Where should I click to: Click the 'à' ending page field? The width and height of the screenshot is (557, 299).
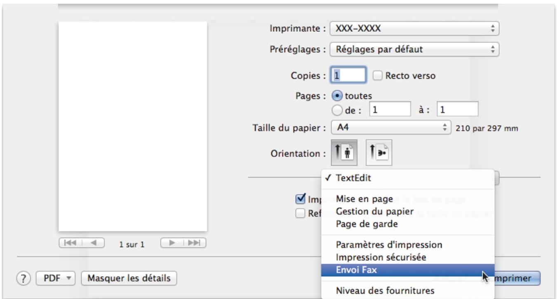pyautogui.click(x=457, y=110)
